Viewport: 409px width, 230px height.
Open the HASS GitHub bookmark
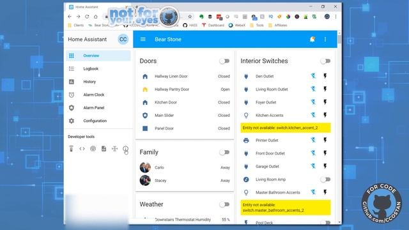pyautogui.click(x=190, y=26)
